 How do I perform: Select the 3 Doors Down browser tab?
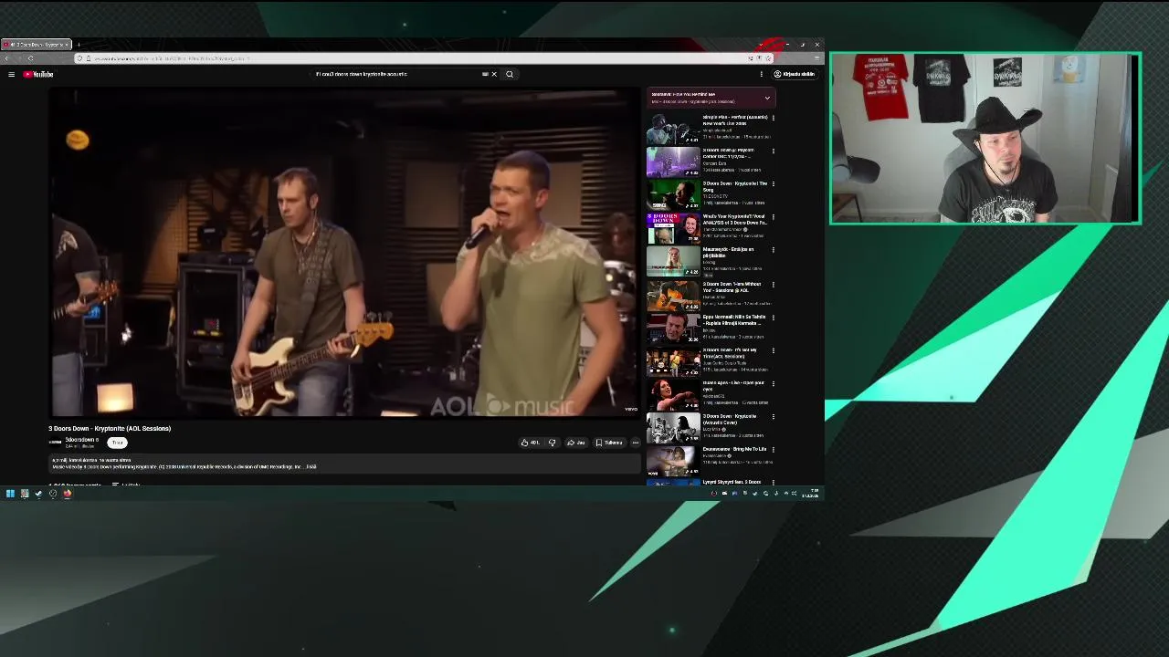(37, 45)
